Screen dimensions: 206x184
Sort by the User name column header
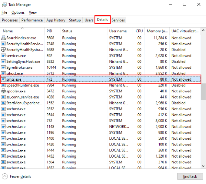tap(119, 31)
